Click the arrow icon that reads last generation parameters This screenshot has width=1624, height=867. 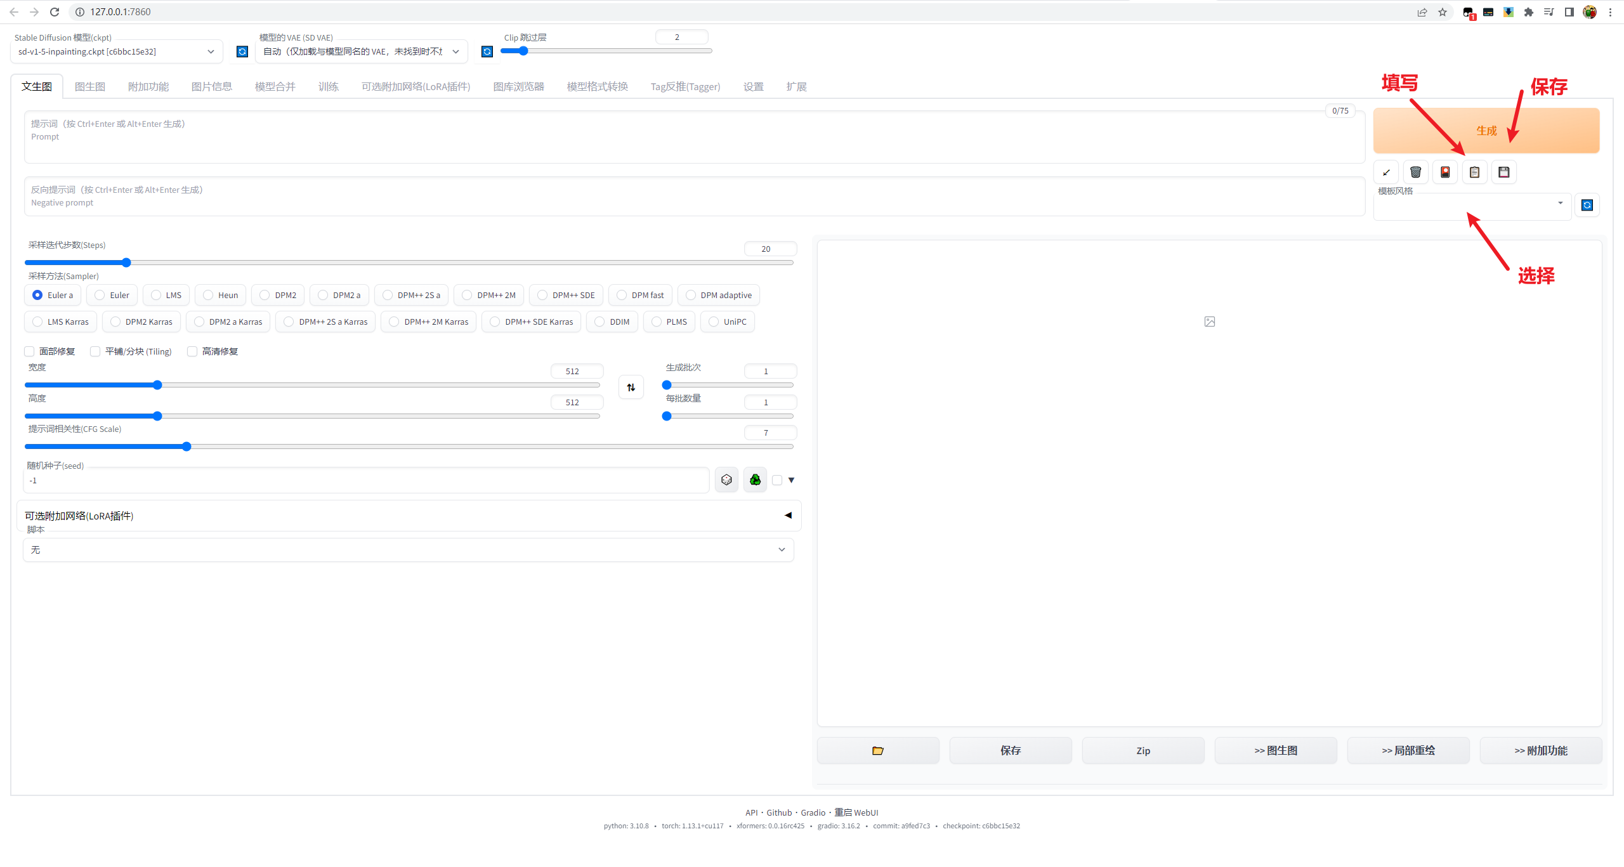[1386, 172]
